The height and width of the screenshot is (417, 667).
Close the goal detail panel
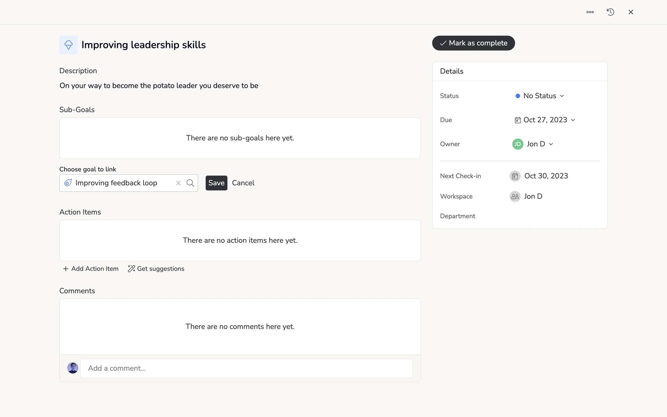pos(631,12)
